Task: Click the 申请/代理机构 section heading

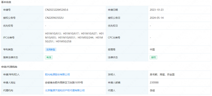Action: click(x=9, y=67)
